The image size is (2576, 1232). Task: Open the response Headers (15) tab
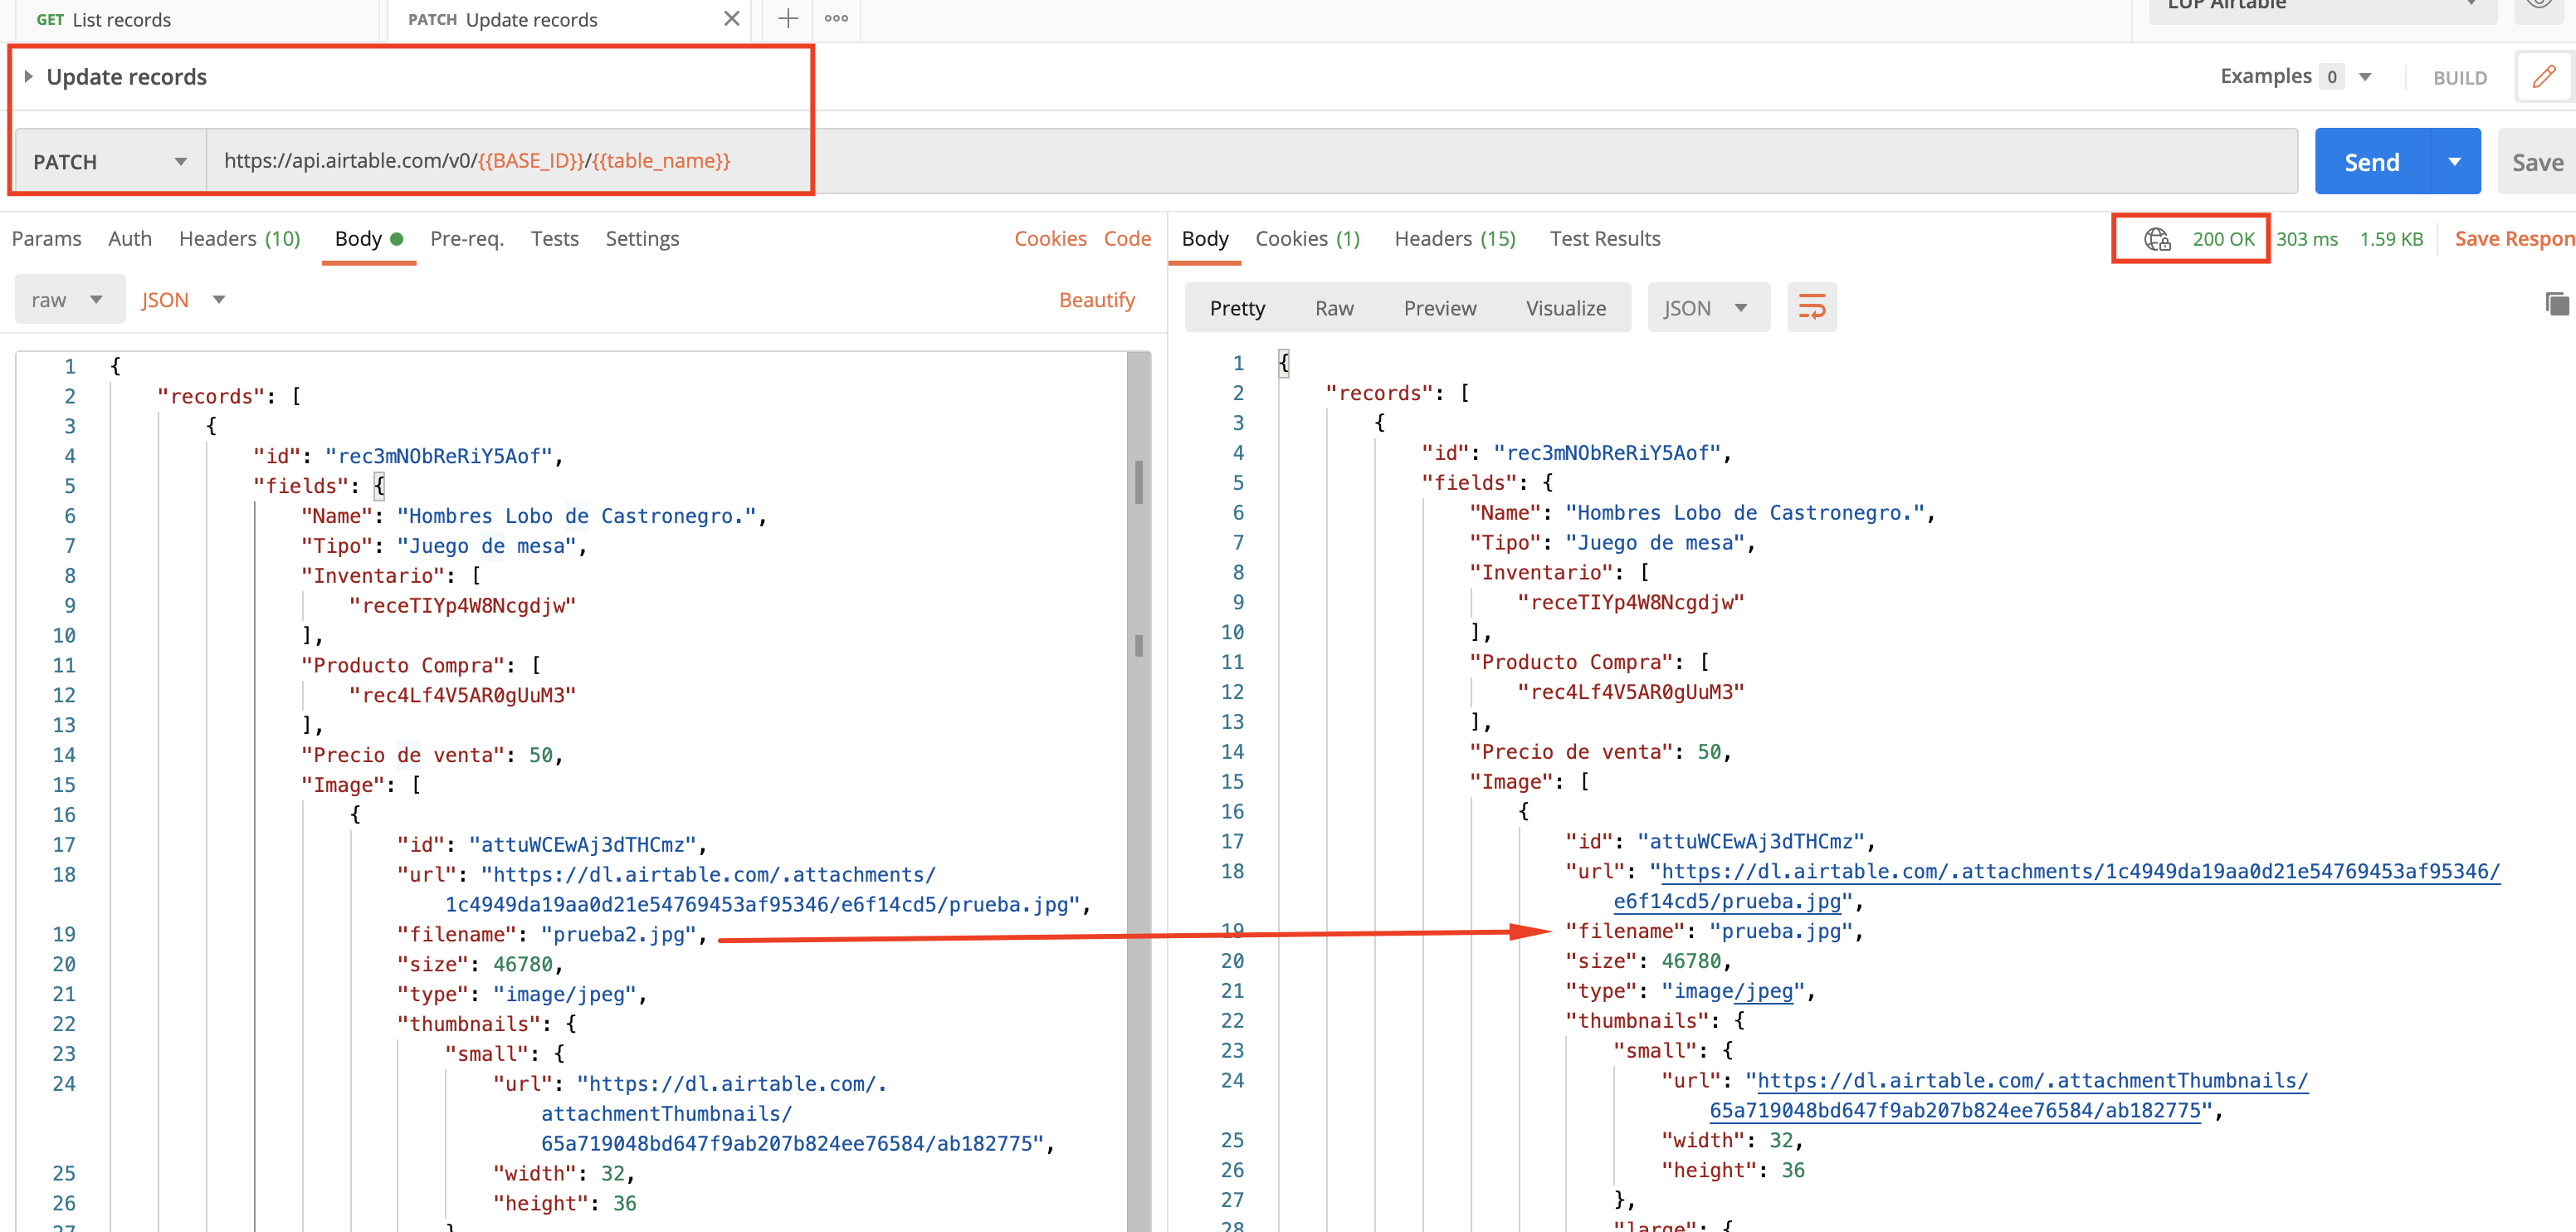(x=1454, y=239)
